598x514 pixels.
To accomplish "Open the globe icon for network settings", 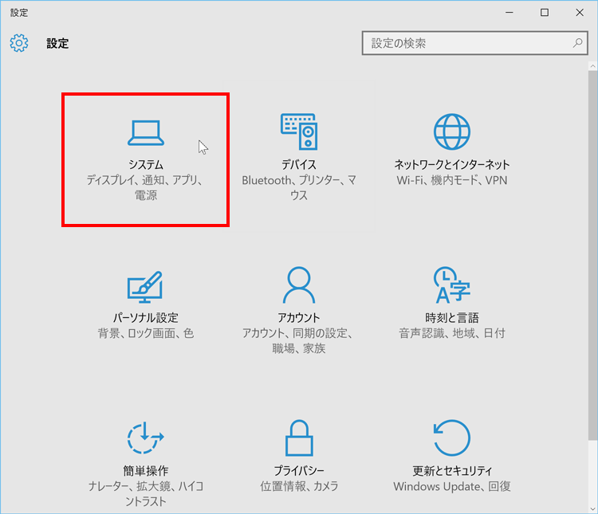I will pos(451,131).
